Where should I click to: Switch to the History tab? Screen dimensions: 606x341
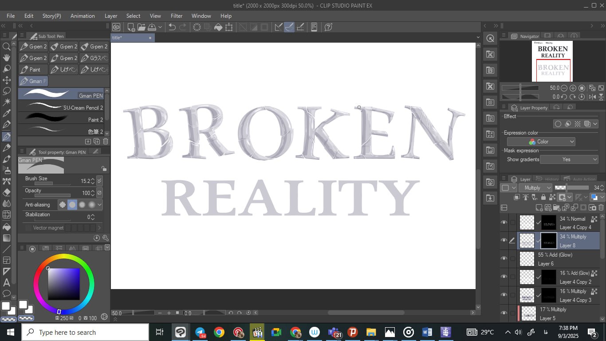pyautogui.click(x=551, y=179)
